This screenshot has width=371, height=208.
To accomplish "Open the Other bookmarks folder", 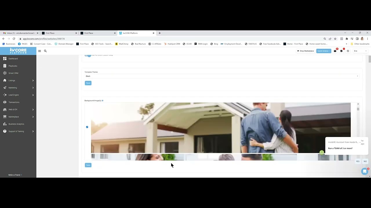I will pos(360,44).
